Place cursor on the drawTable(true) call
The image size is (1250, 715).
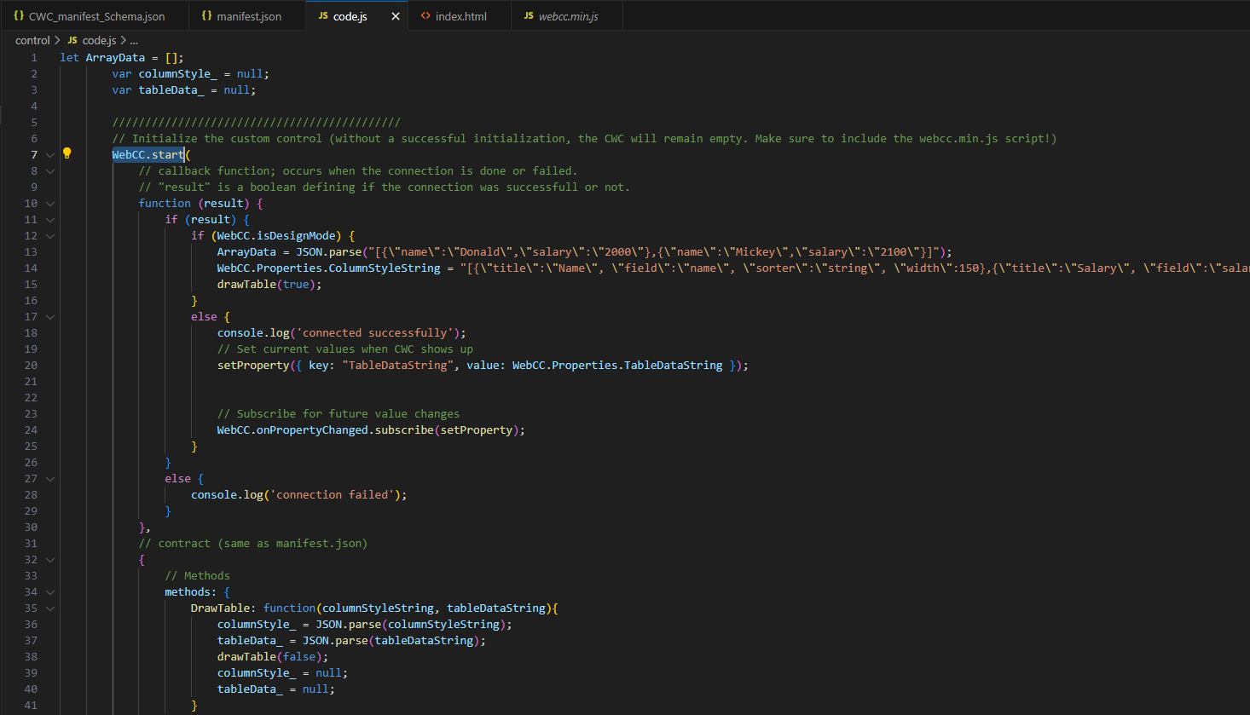pyautogui.click(x=249, y=284)
